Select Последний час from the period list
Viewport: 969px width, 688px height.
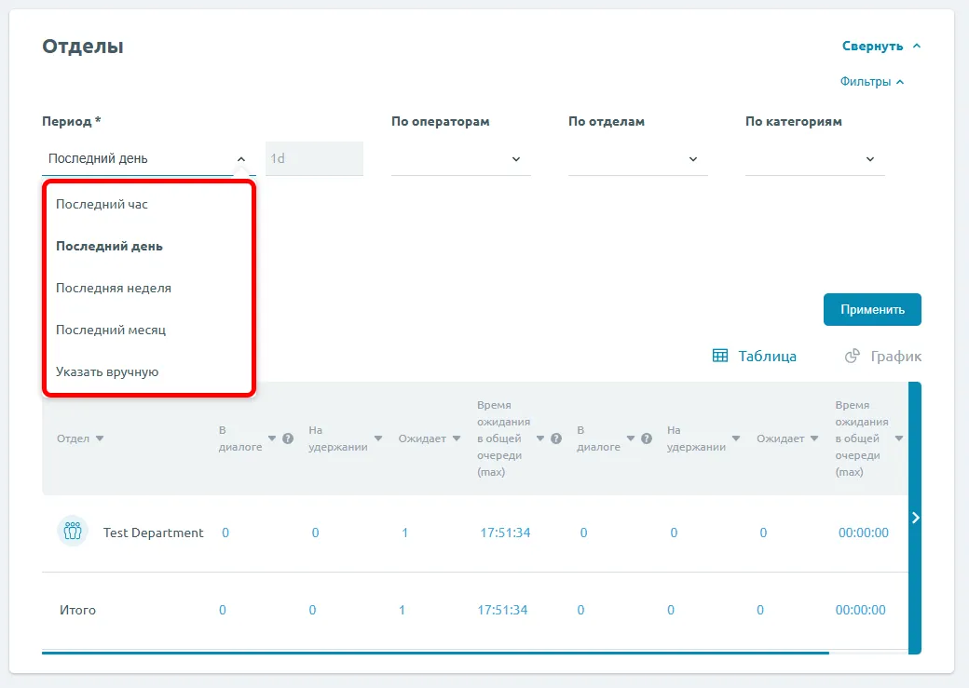click(x=102, y=204)
